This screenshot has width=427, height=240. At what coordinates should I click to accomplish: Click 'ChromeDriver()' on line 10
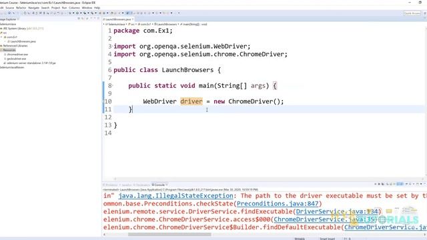point(254,101)
